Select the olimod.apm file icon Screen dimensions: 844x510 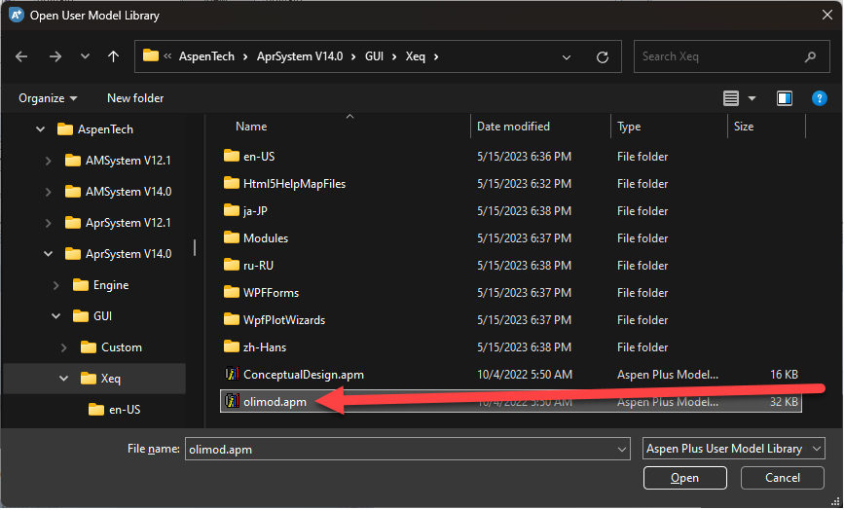click(232, 401)
